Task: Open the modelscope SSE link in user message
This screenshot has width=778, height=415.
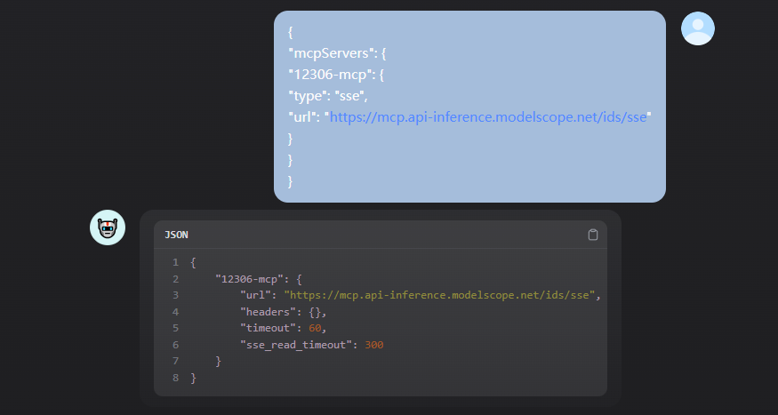Action: tap(489, 116)
